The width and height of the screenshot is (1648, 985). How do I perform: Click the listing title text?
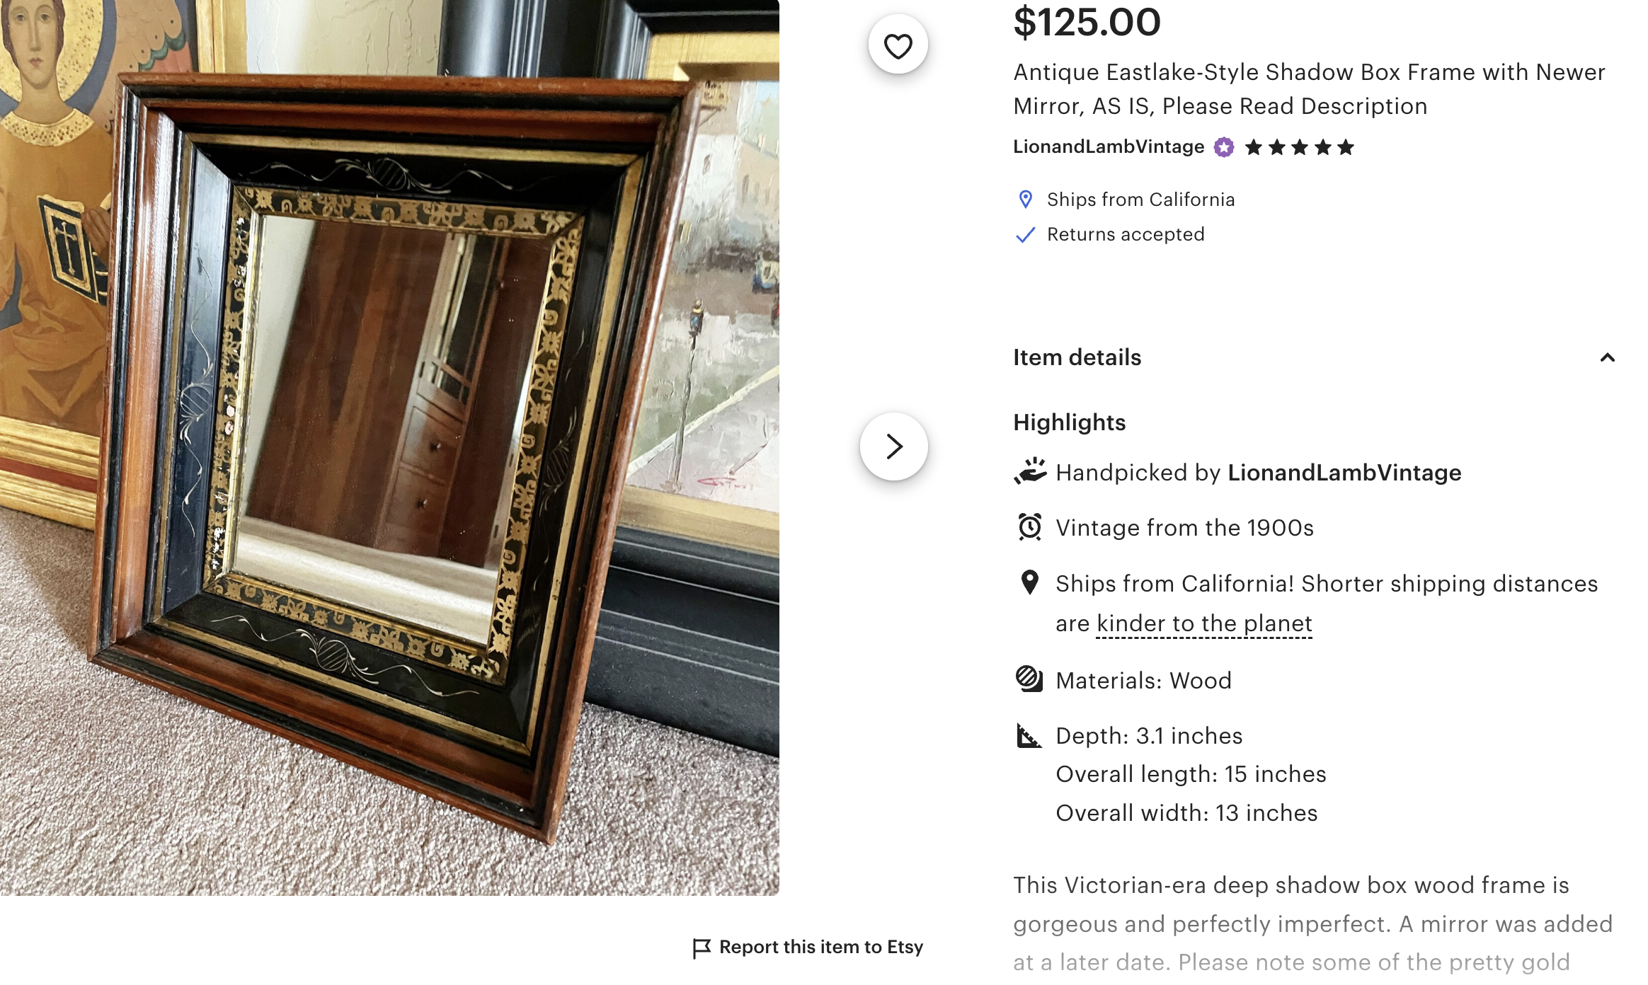pyautogui.click(x=1309, y=89)
